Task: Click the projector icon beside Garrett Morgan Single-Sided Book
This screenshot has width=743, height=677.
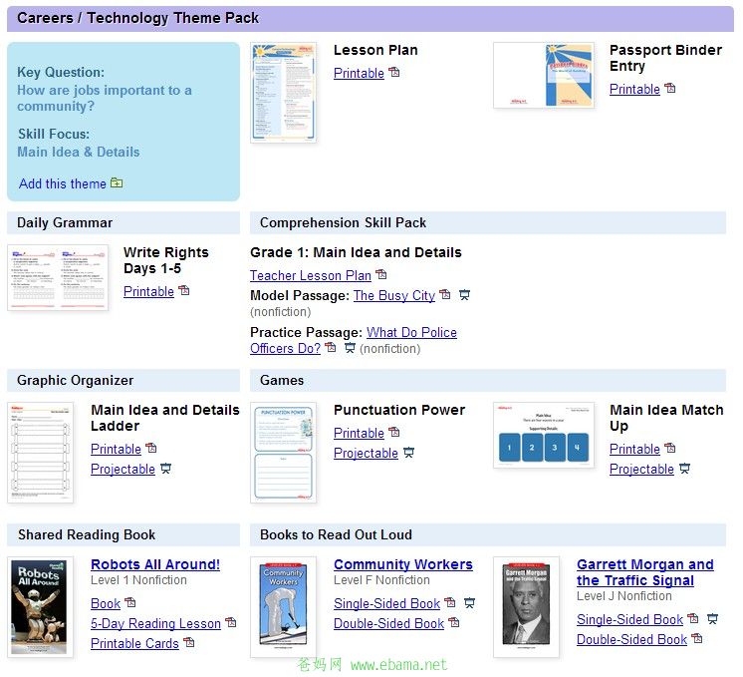Action: click(x=713, y=619)
